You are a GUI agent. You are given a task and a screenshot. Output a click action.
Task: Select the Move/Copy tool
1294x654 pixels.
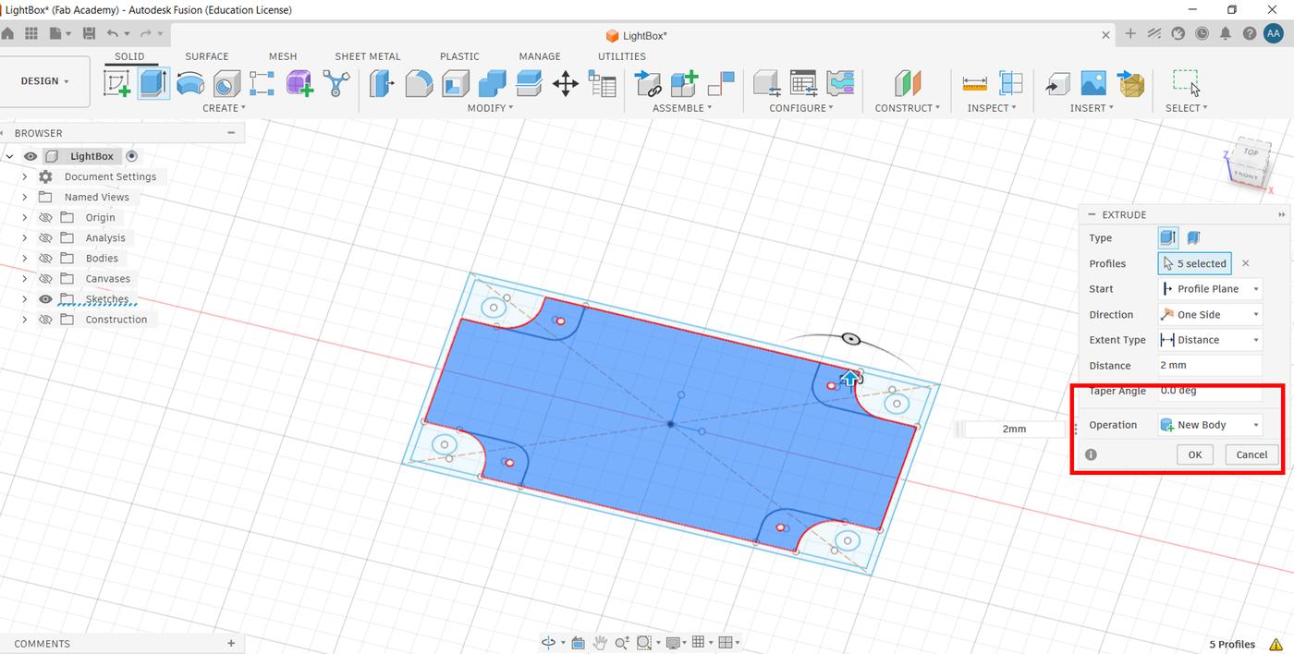[x=566, y=84]
